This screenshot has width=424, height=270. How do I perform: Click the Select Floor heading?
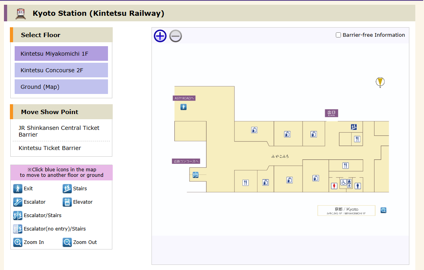(x=41, y=35)
